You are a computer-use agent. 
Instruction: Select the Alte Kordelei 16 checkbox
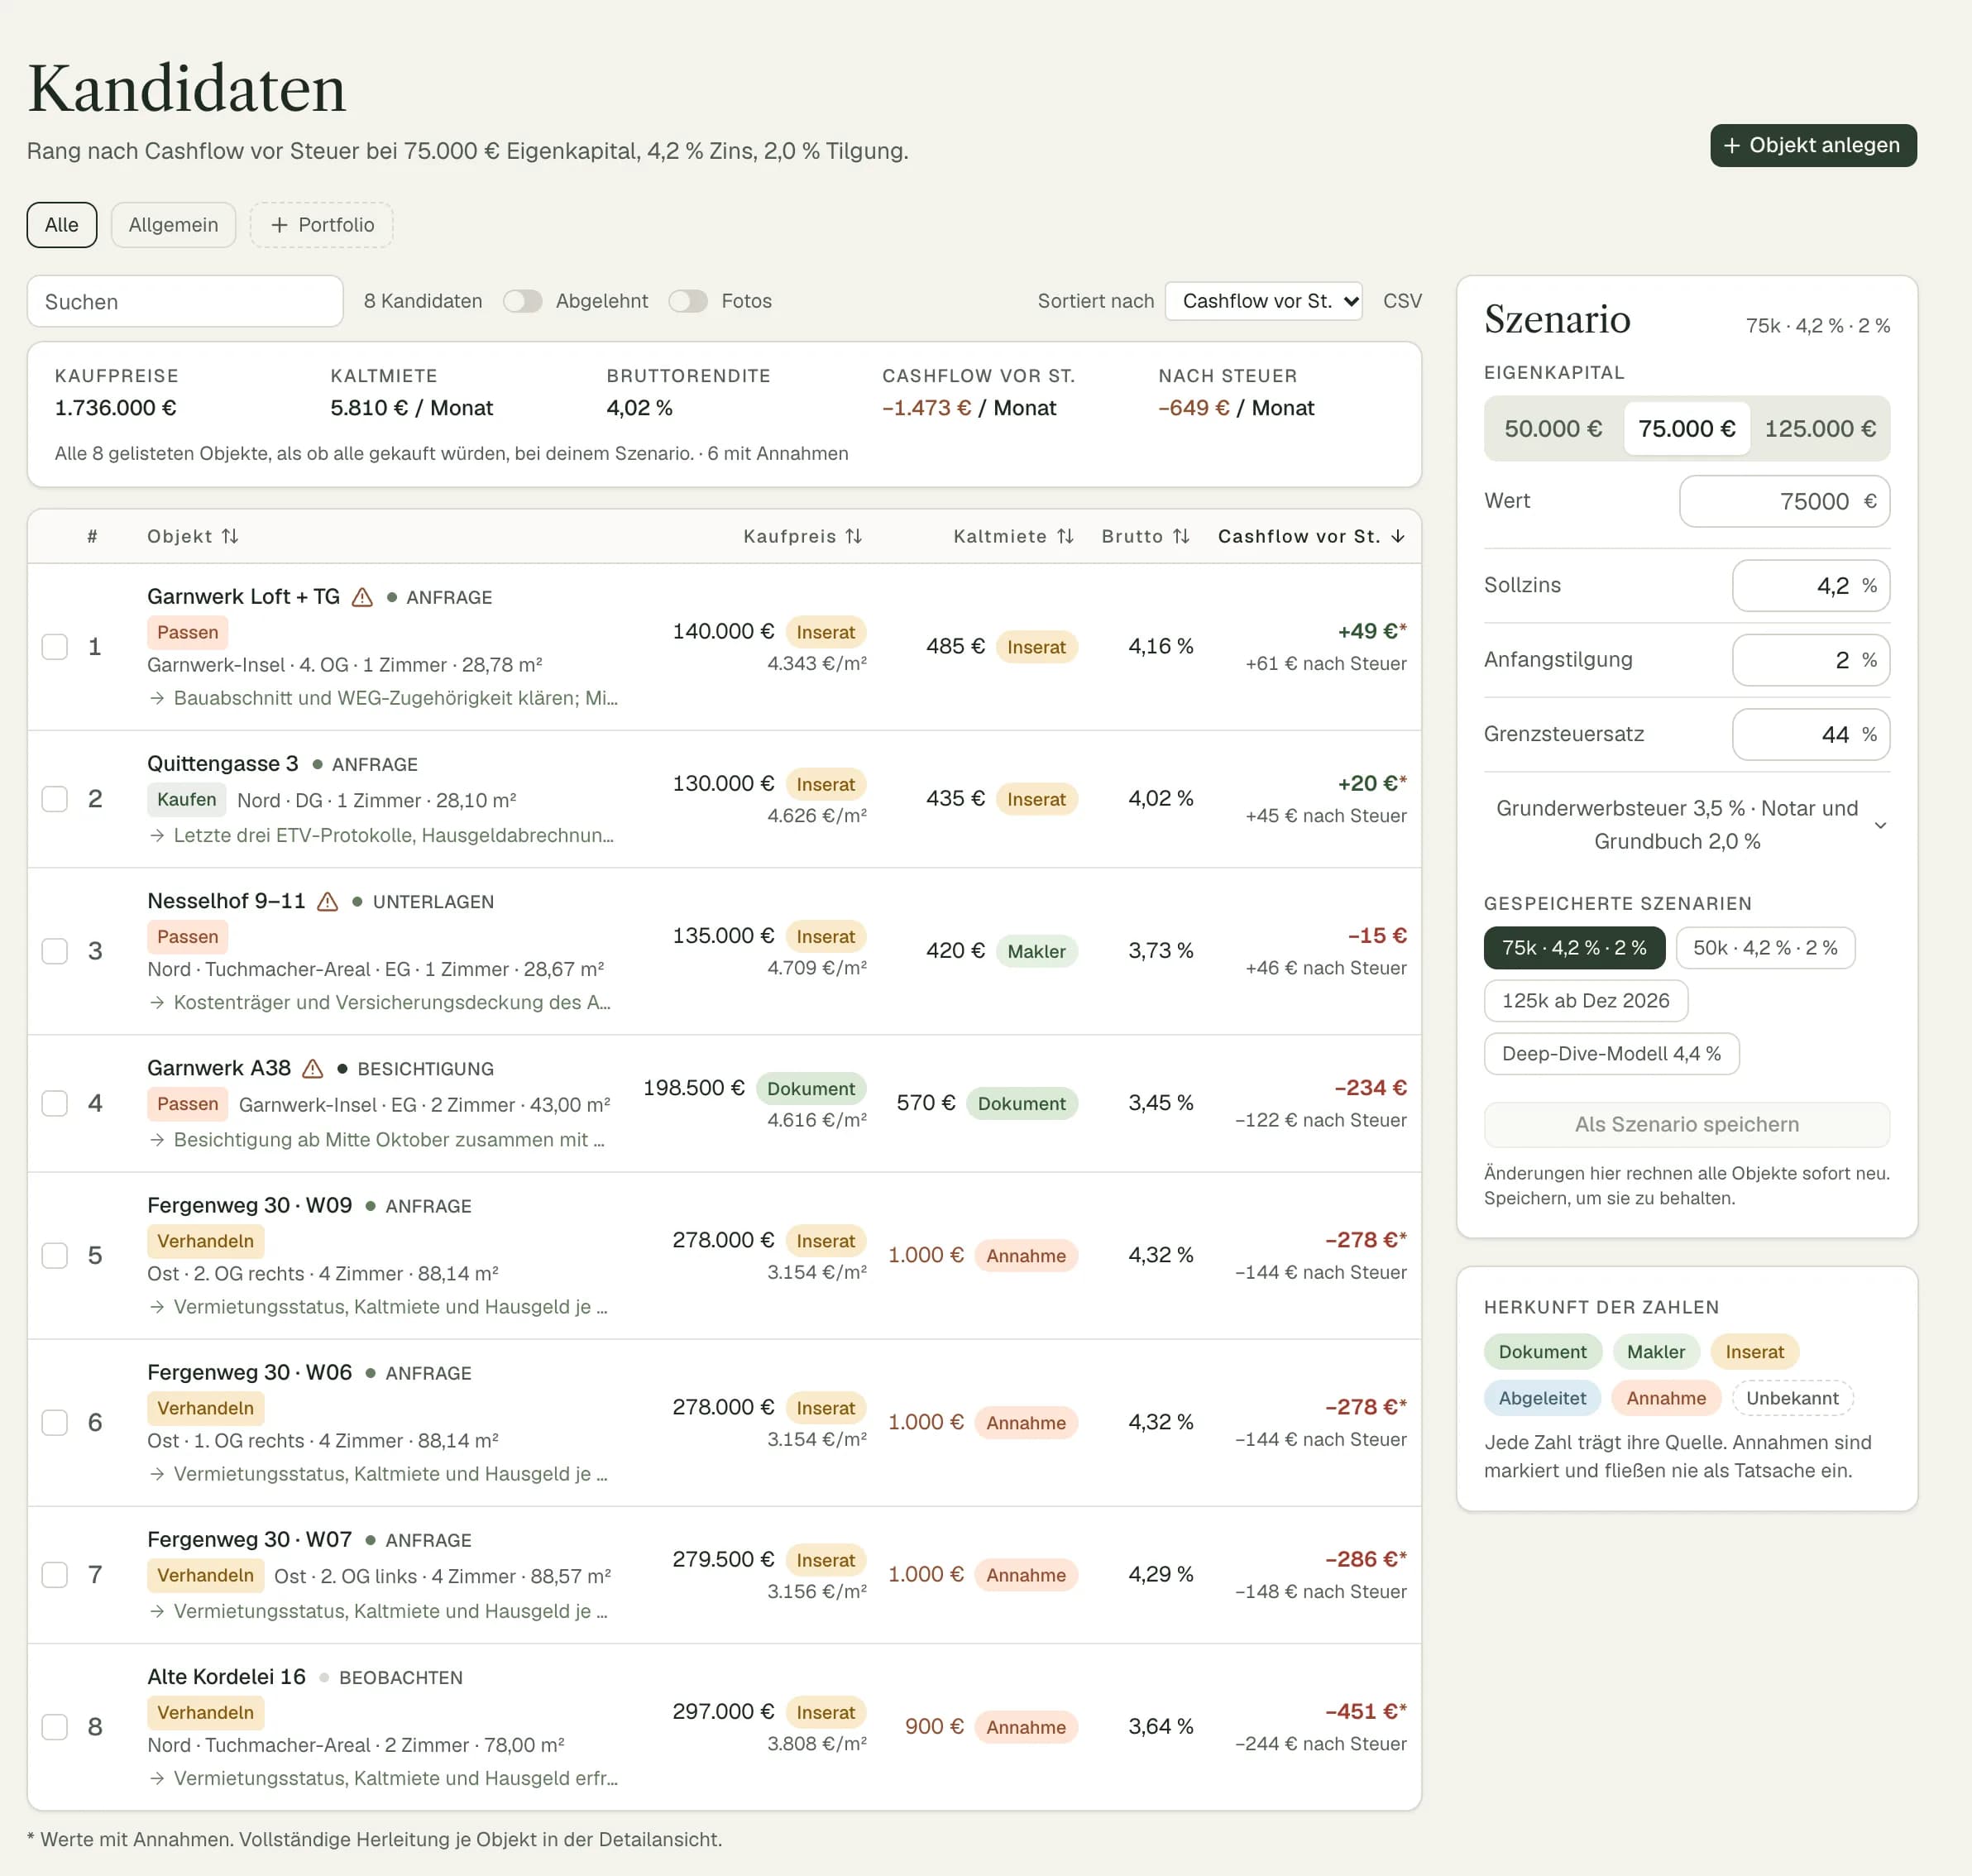[55, 1726]
